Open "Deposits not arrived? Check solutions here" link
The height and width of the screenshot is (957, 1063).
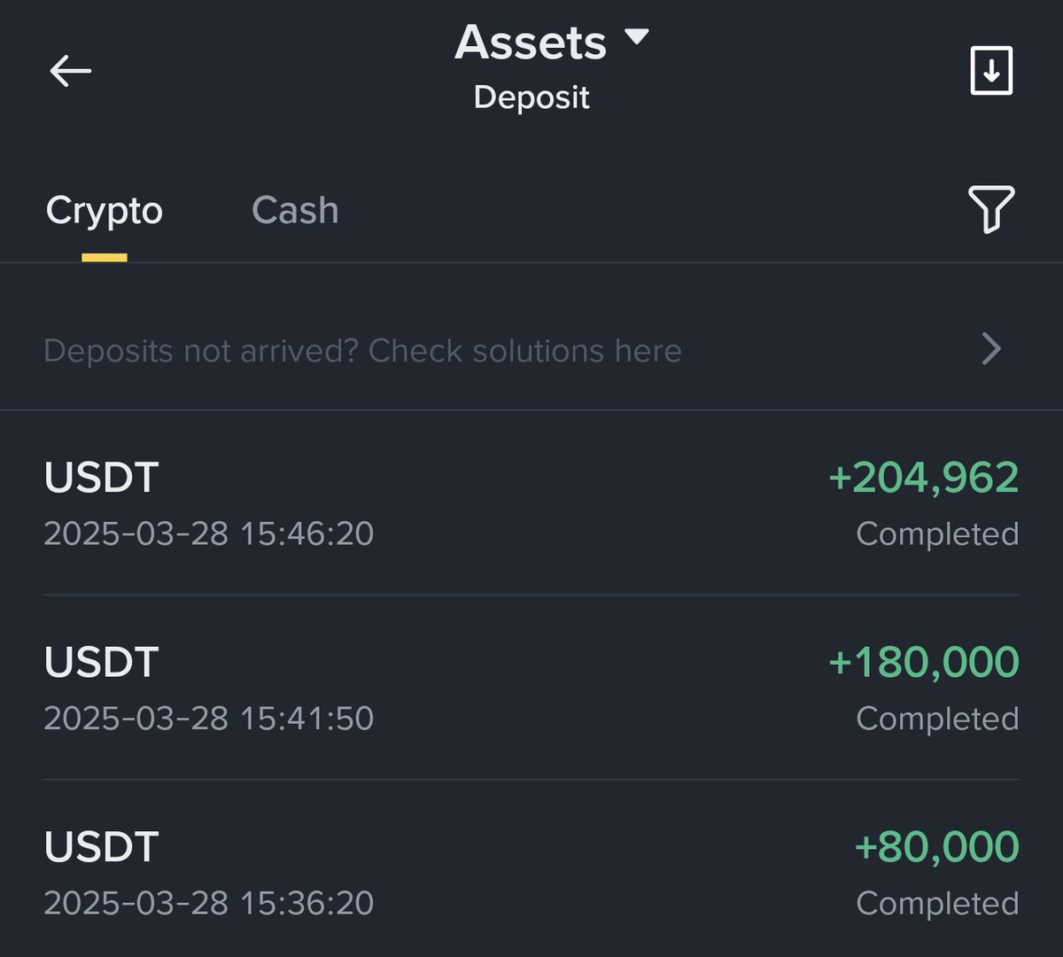362,351
